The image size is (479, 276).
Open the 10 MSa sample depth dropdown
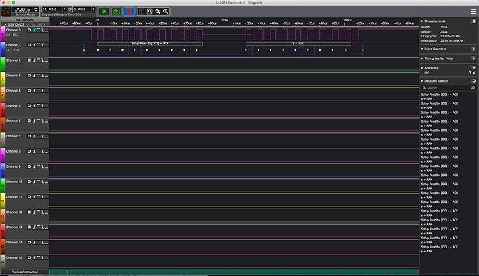click(54, 9)
